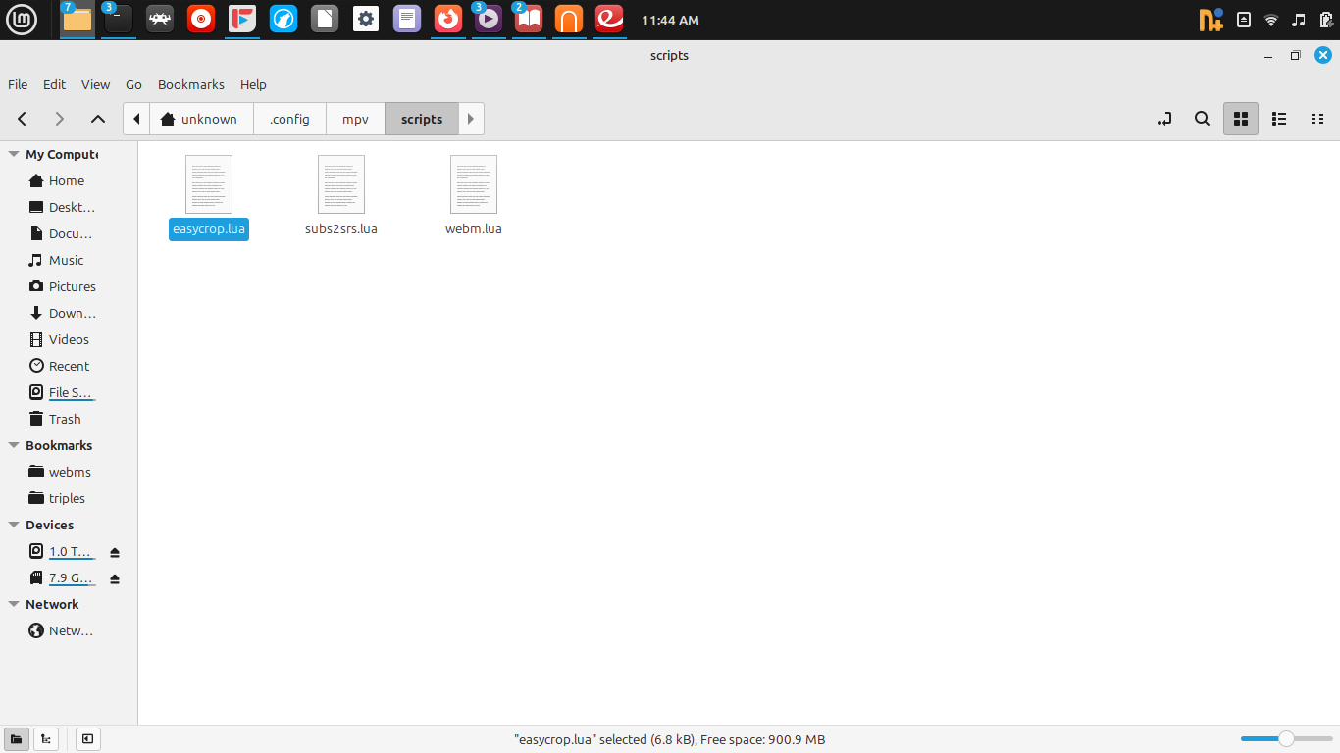The image size is (1340, 753).
Task: Switch to icon view
Action: click(x=1240, y=119)
